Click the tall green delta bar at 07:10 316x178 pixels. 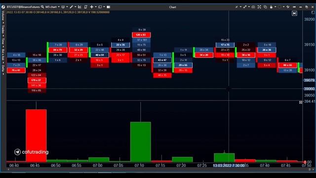[x=141, y=142]
